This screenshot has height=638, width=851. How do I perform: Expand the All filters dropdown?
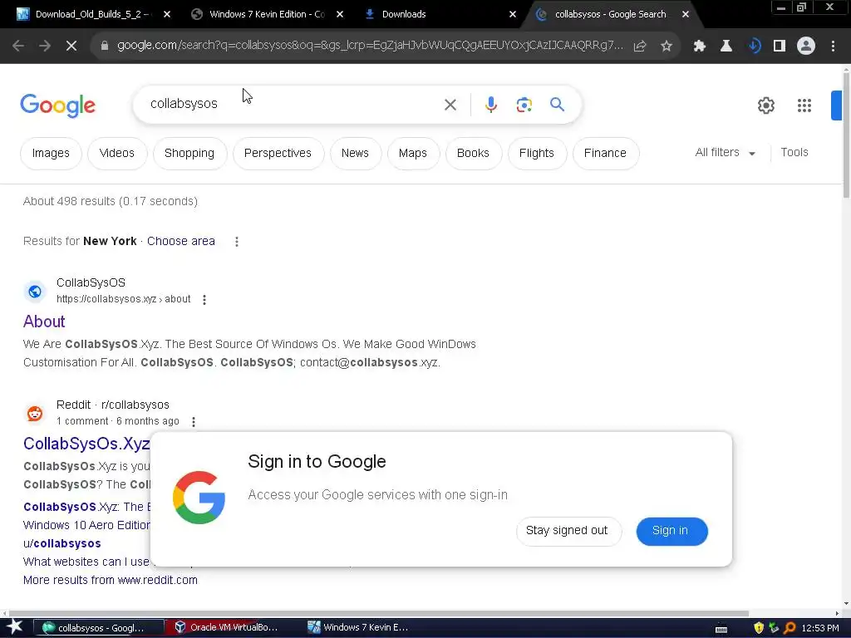tap(726, 153)
